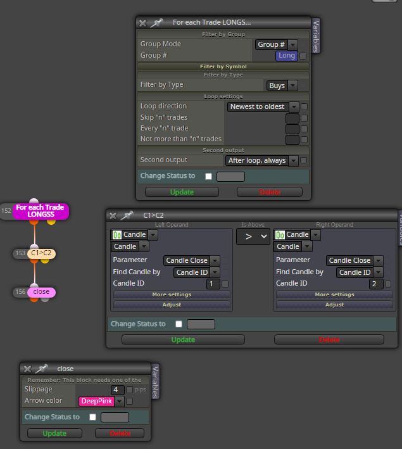Open Left Operand Find Candle by dropdown
The width and height of the screenshot is (402, 449).
pos(197,272)
